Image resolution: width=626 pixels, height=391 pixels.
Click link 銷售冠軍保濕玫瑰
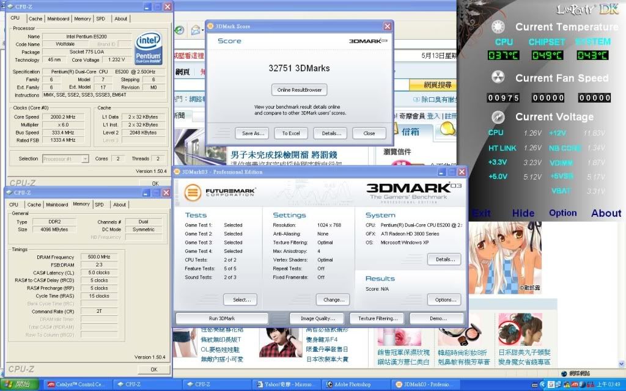[403, 353]
